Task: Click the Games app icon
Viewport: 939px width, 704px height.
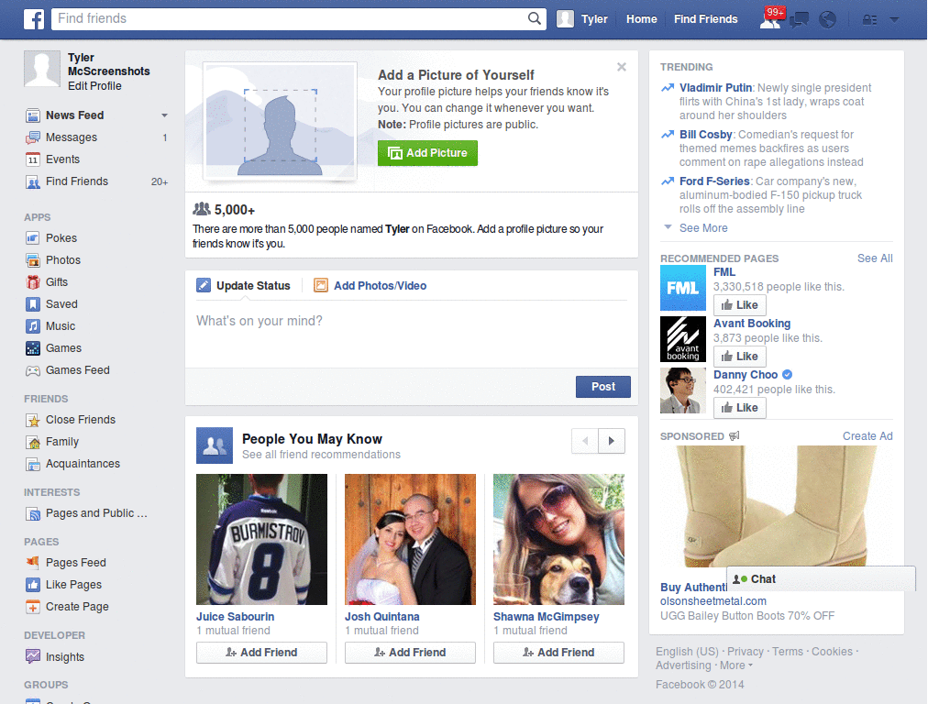Action: tap(33, 348)
